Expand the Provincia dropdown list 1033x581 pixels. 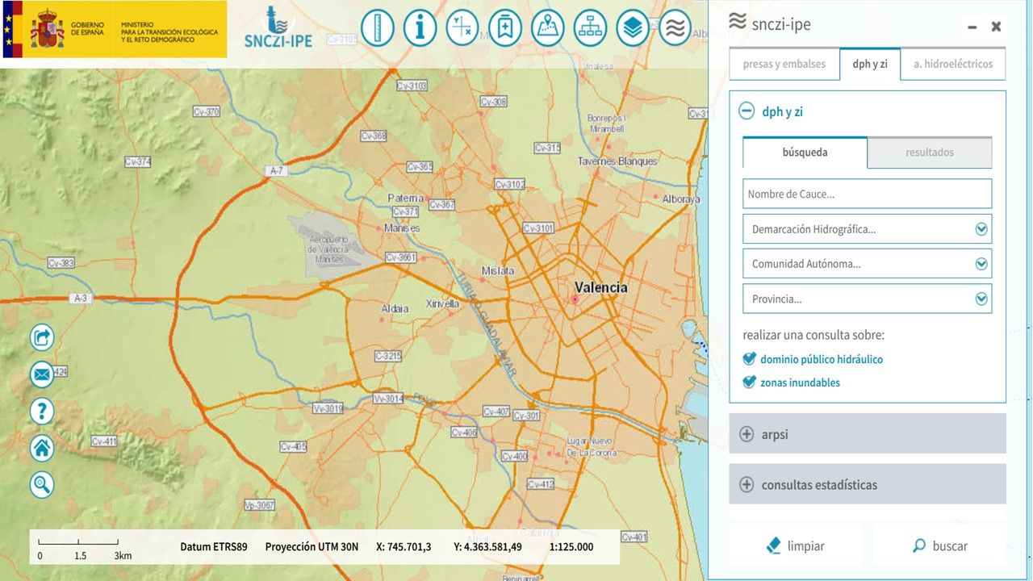pos(867,299)
